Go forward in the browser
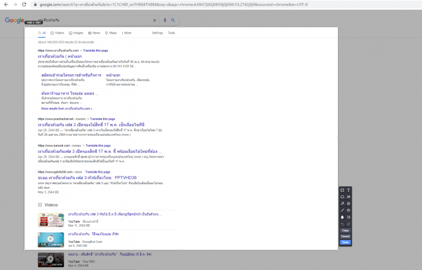Screen dimensions: 422x270 [15, 5]
